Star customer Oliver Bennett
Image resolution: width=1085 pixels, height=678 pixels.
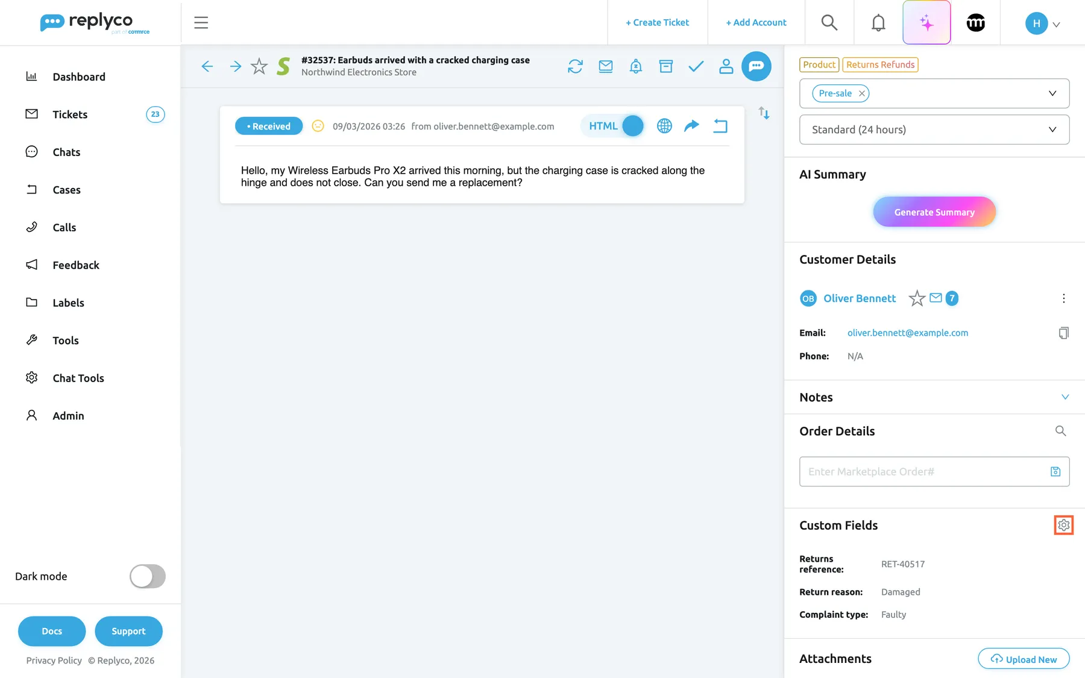(x=917, y=298)
